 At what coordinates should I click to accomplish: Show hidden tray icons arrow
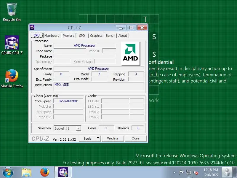174,172
